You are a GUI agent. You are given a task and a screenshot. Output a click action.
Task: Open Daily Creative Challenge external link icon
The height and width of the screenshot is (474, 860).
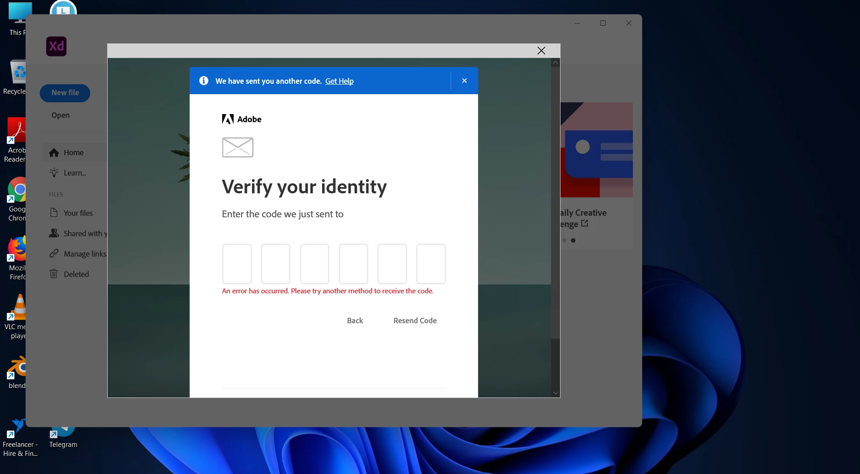584,224
